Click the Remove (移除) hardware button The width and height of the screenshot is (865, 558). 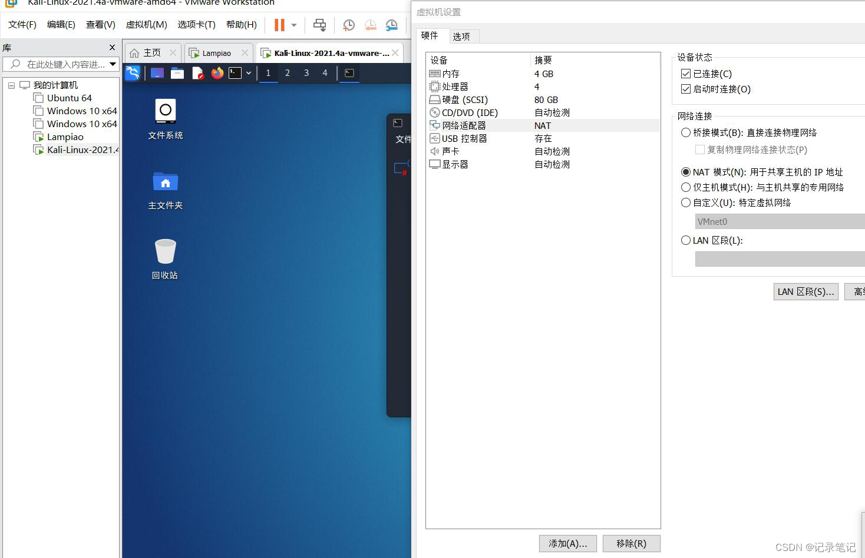(632, 543)
